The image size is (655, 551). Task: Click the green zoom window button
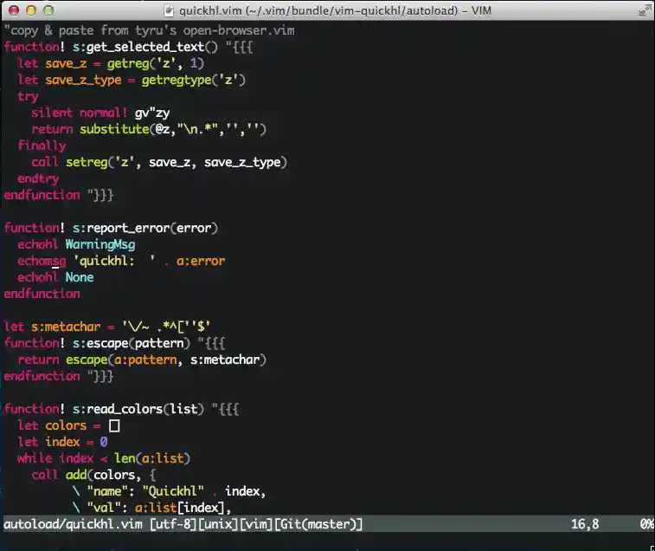tap(48, 10)
